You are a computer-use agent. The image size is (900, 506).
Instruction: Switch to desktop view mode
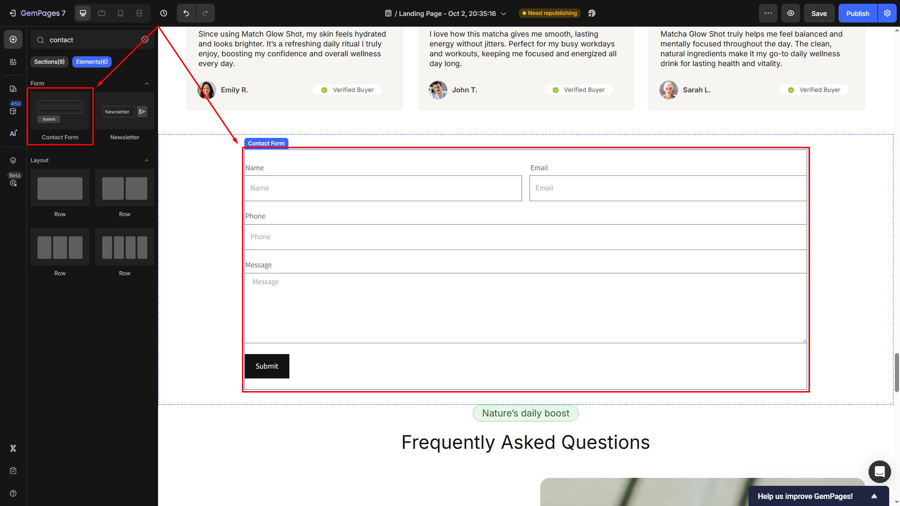(83, 13)
